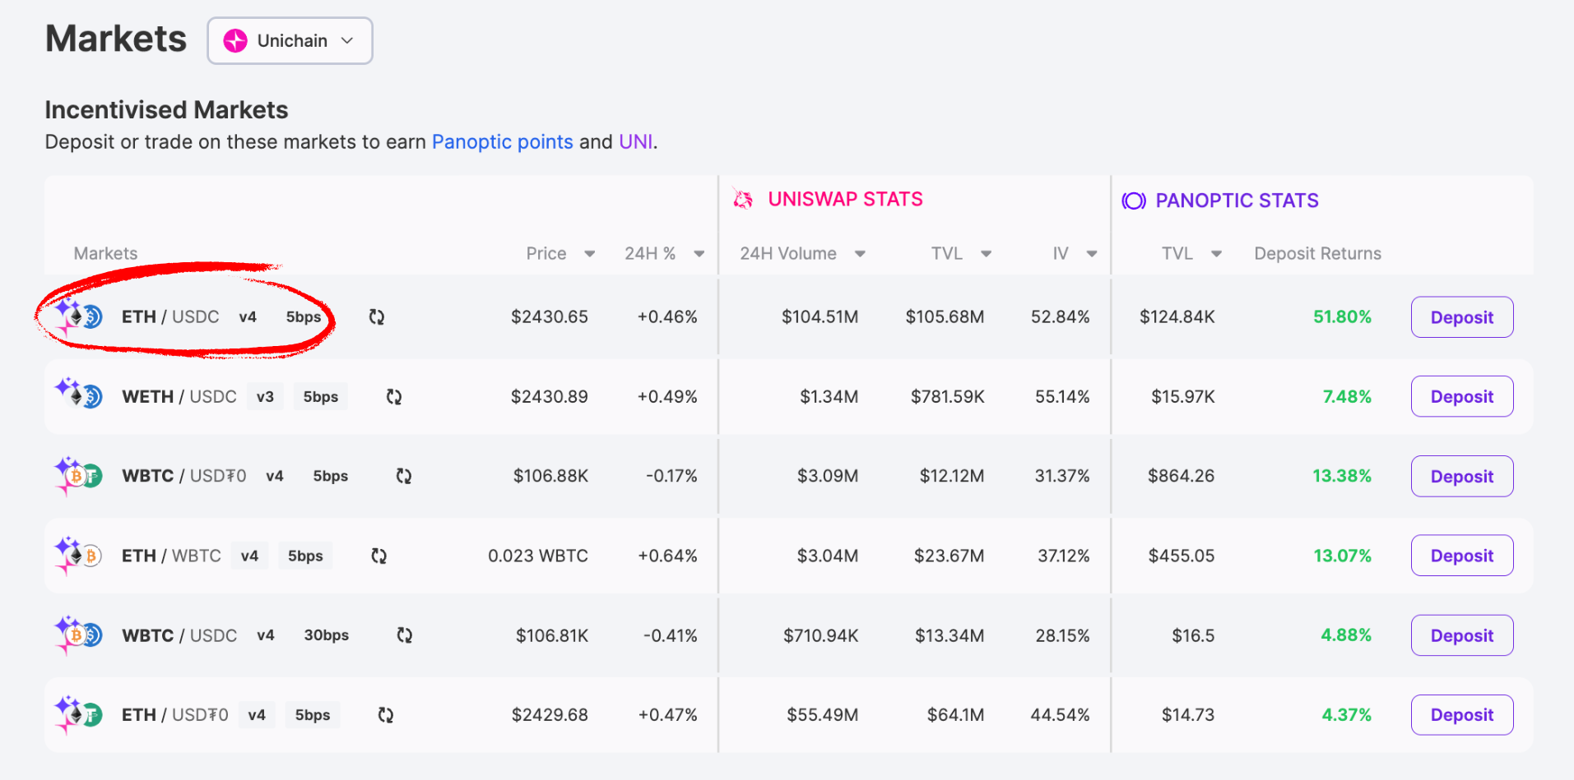Image resolution: width=1574 pixels, height=780 pixels.
Task: Click the WBTC / USD₮0 token pair icon
Action: pyautogui.click(x=78, y=475)
